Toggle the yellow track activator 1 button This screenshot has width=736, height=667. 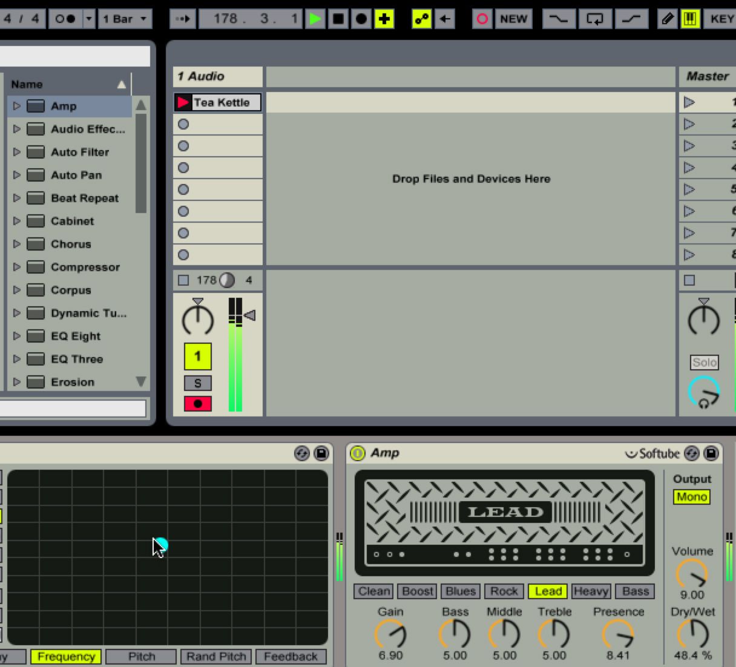click(x=197, y=356)
